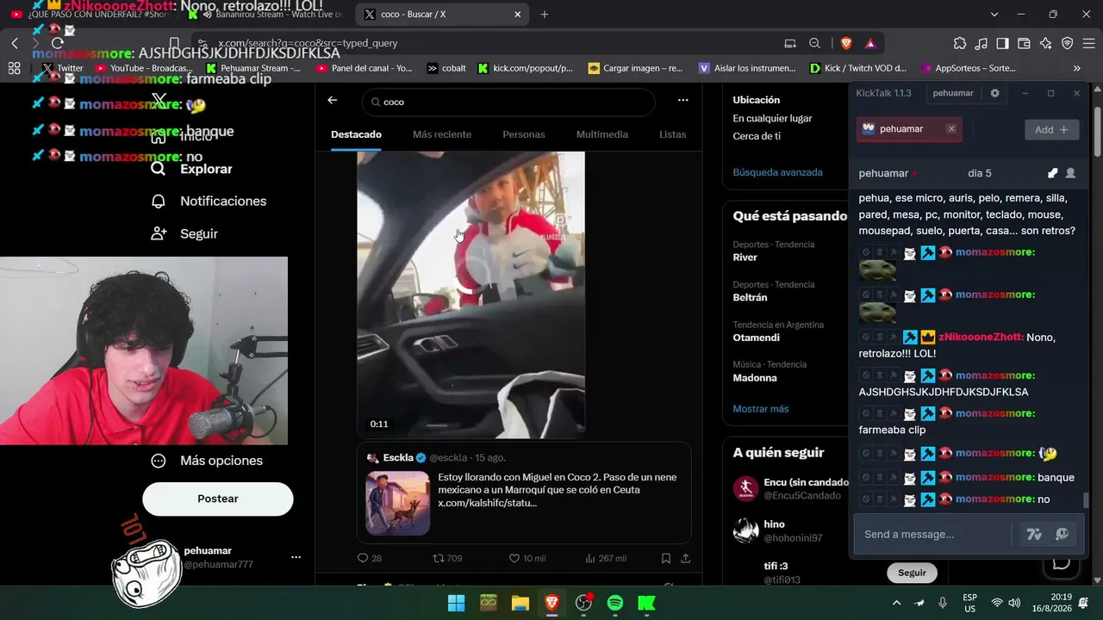
Task: Go back with the X search back arrow
Action: (333, 101)
